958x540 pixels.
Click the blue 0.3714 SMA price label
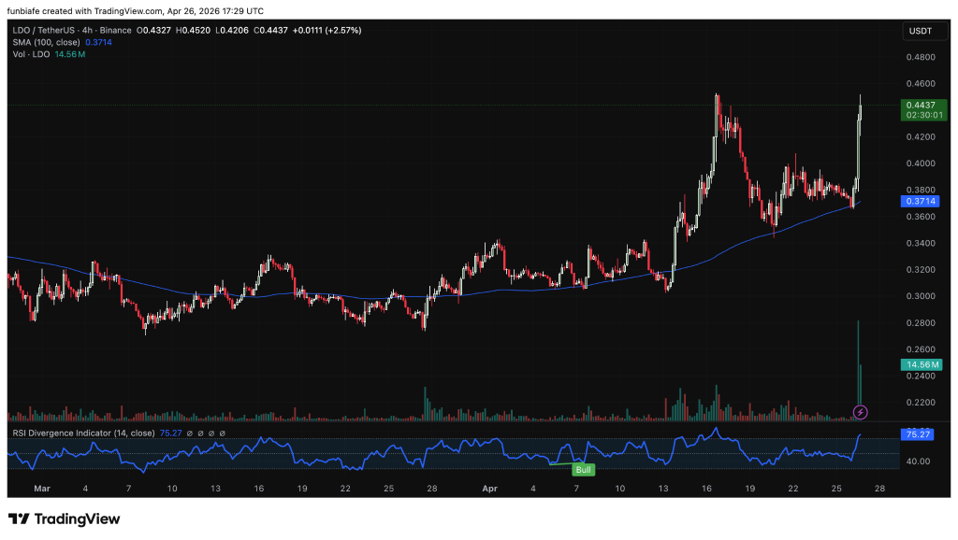click(x=917, y=201)
